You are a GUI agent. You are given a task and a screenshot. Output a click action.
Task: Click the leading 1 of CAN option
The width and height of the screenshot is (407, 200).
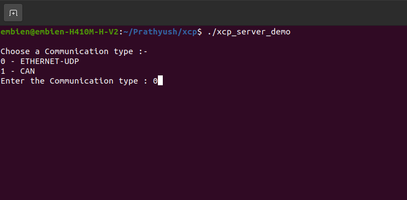pyautogui.click(x=3, y=71)
